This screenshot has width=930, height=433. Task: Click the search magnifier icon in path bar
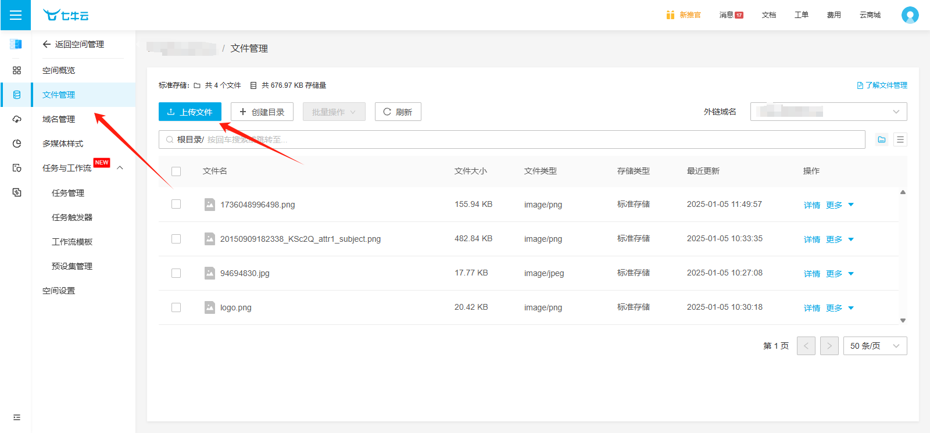170,139
